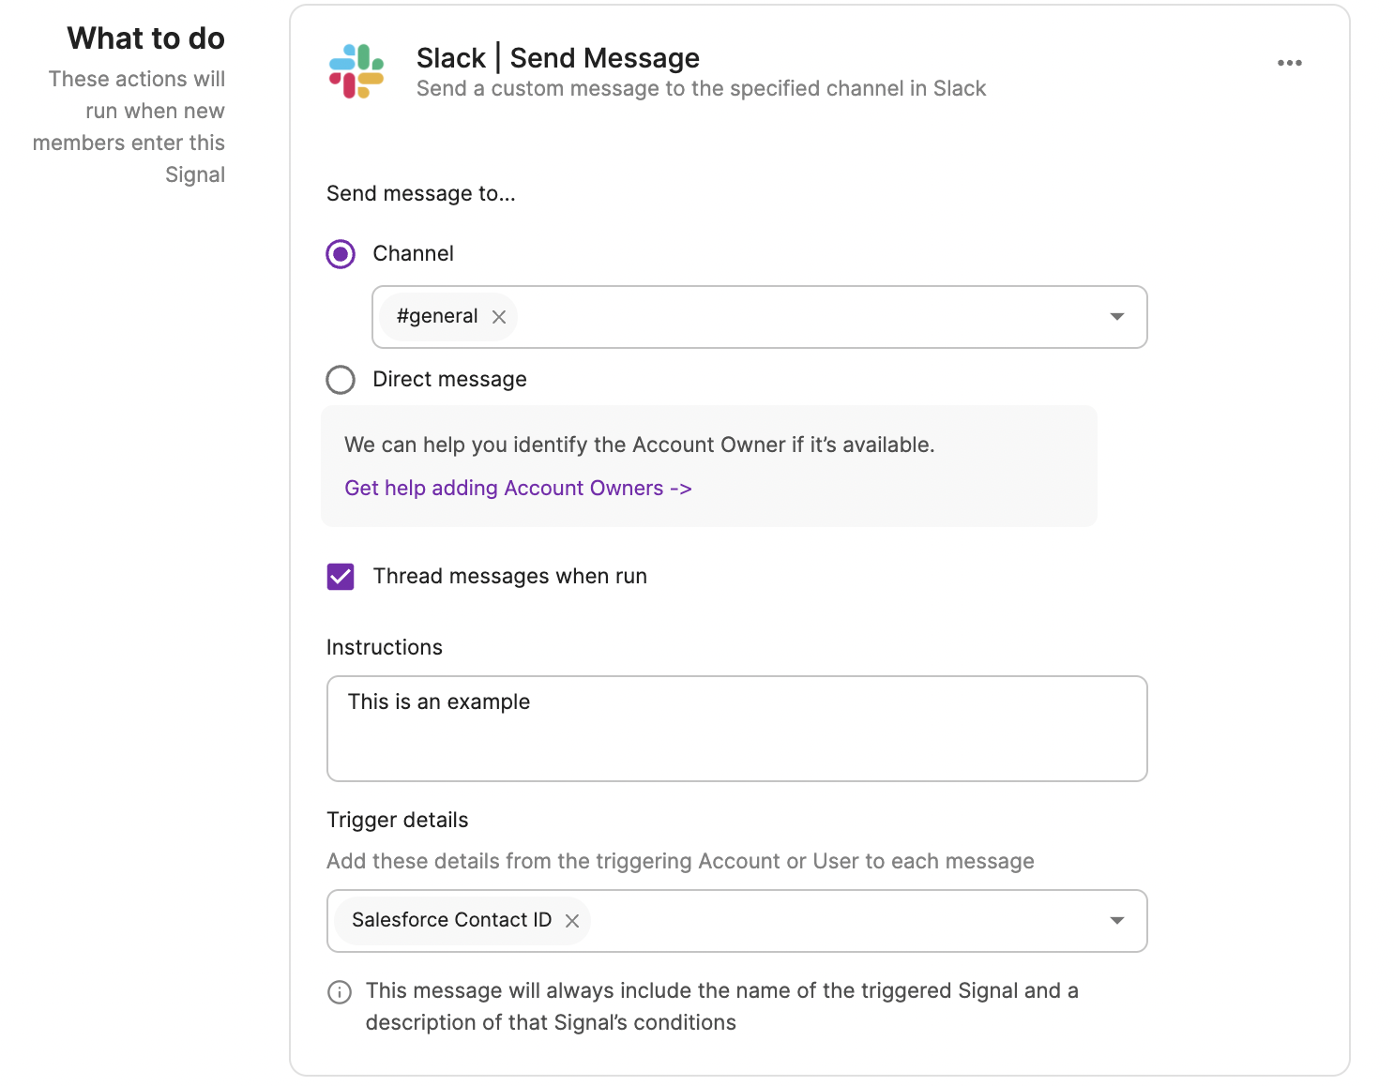Click the 'These actions will run' sidebar description
Screen dimensions: 1394x1086
pos(129,127)
